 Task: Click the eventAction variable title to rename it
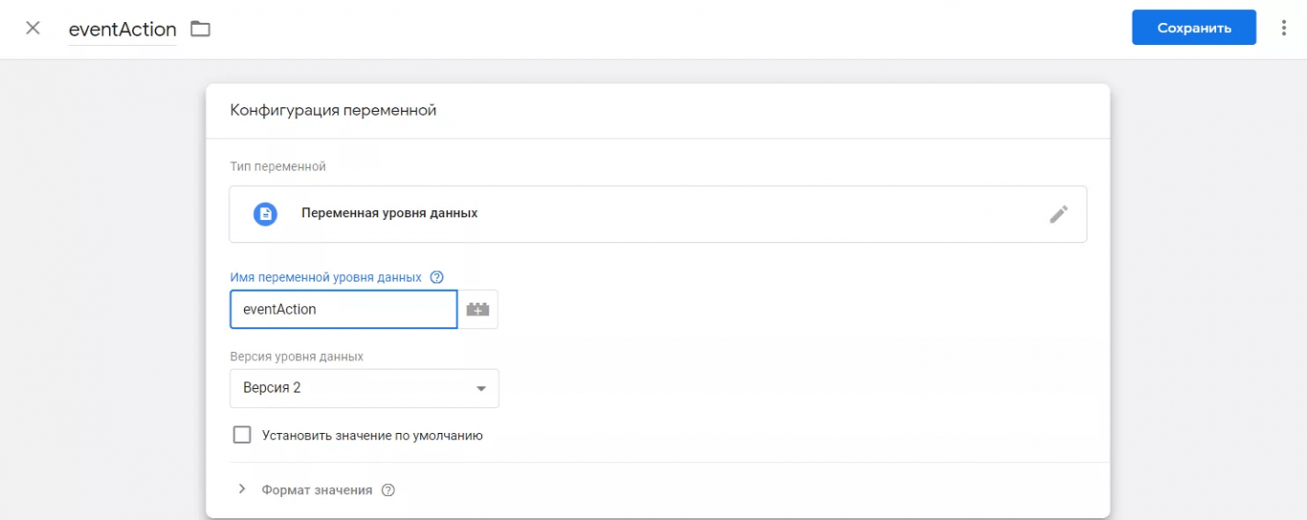(123, 29)
